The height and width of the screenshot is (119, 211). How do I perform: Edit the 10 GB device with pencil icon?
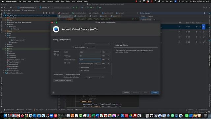tap(204, 32)
